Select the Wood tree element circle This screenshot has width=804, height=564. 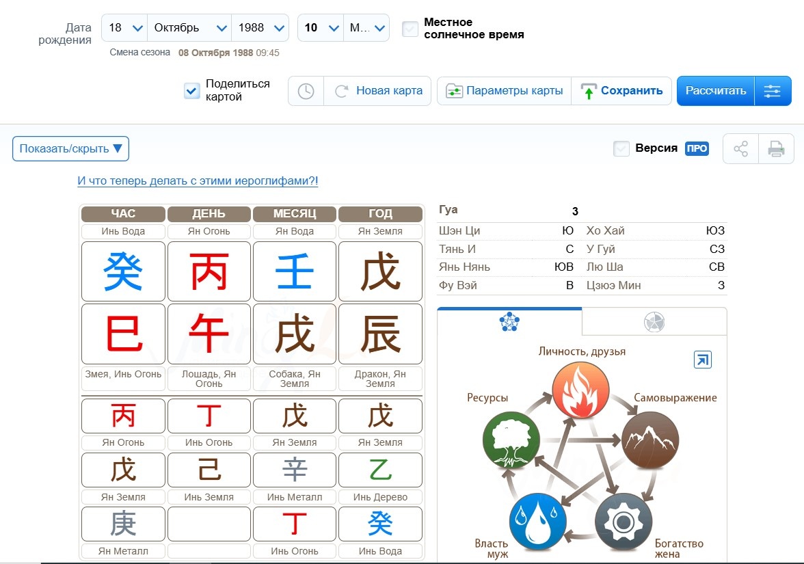511,440
